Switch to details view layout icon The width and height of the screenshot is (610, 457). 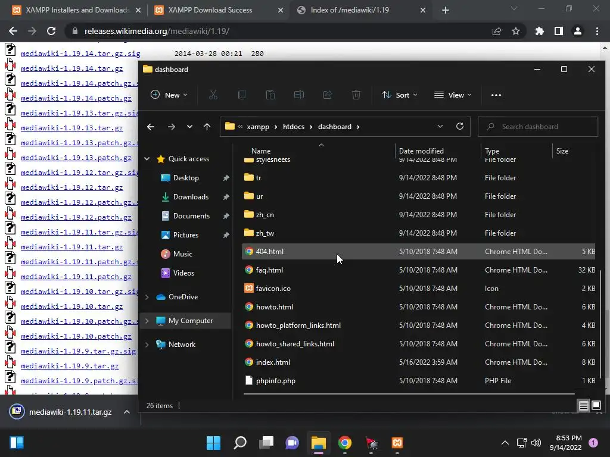583,406
